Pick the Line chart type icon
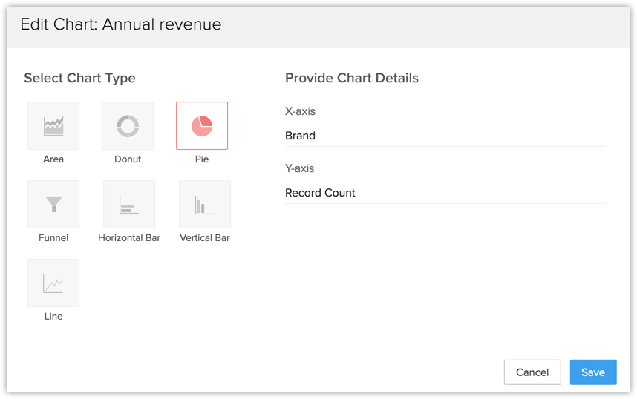 pyautogui.click(x=53, y=283)
